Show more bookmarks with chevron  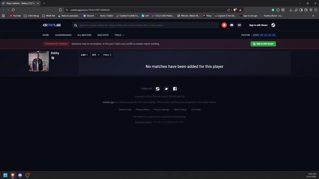click(x=313, y=16)
